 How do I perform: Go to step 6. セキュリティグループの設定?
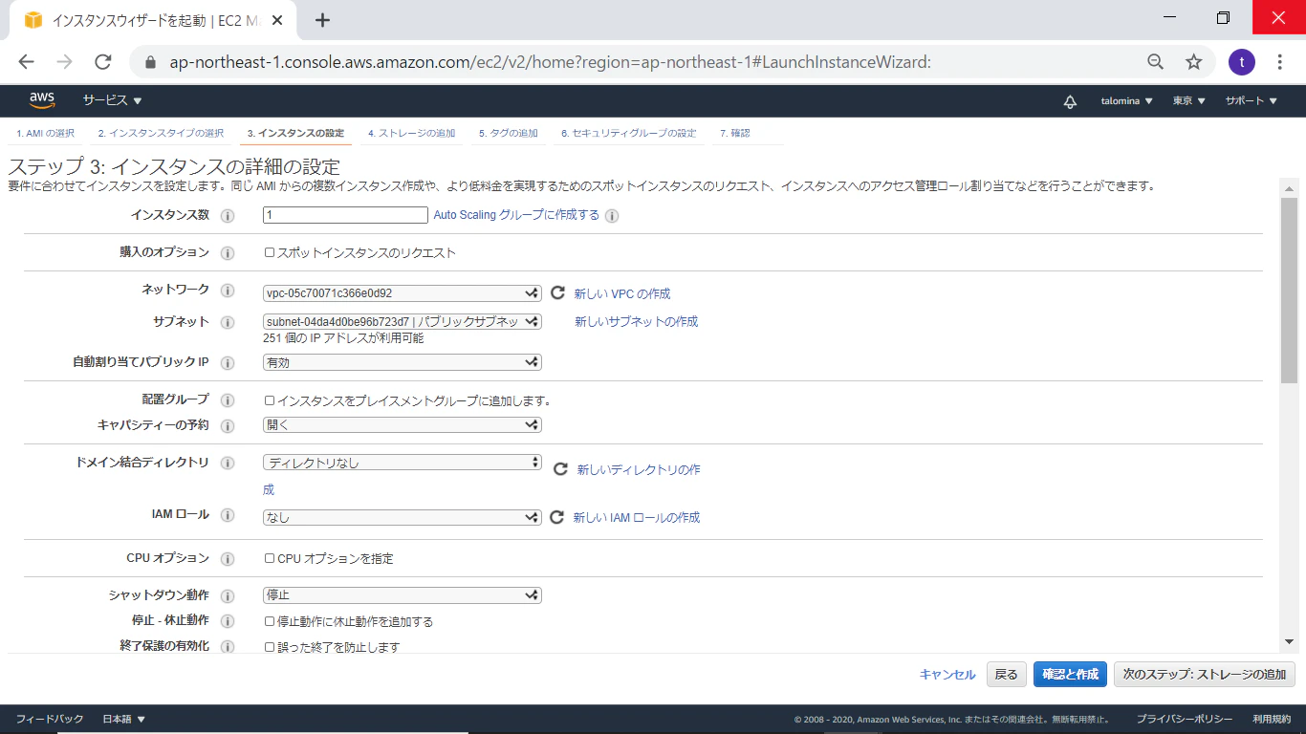(x=629, y=133)
